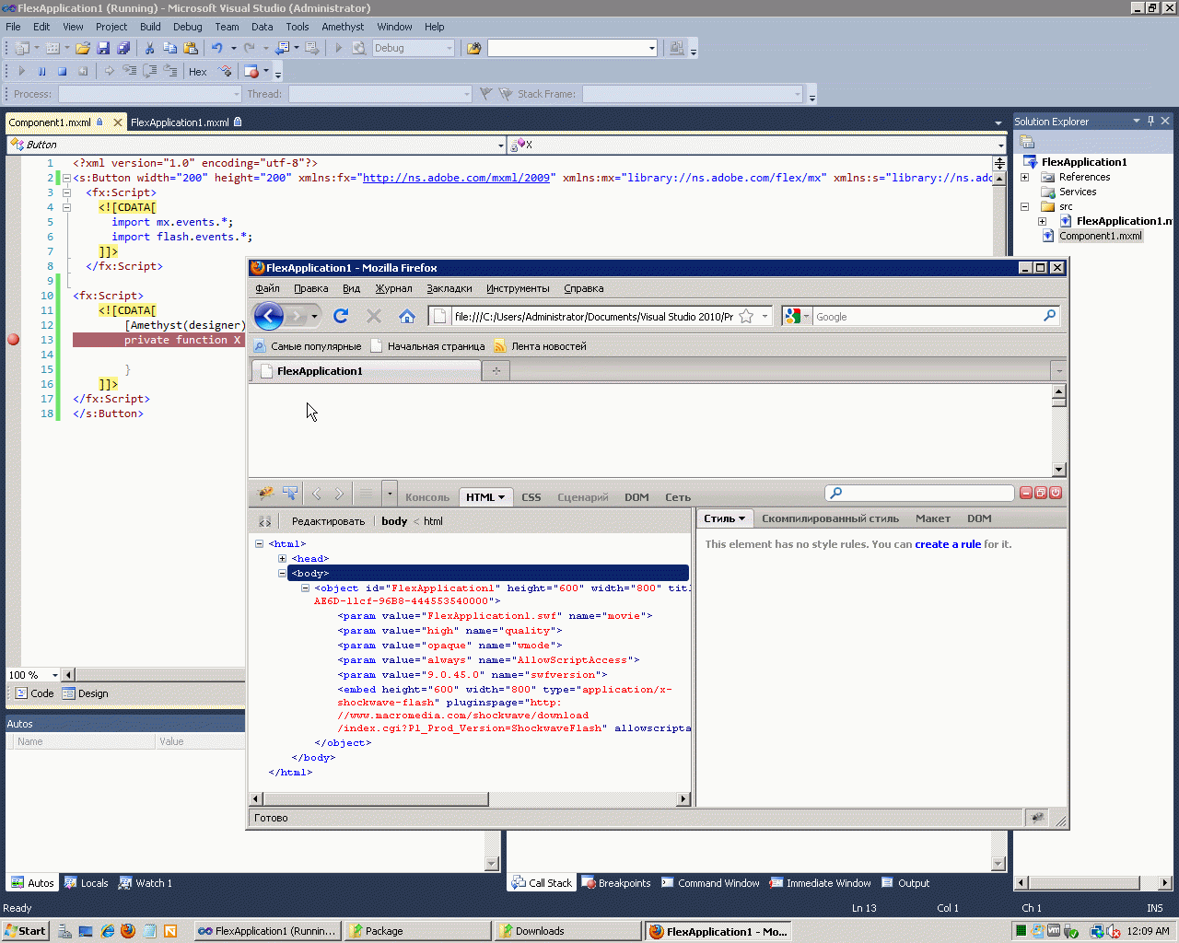Click Firefox back navigation arrow
The height and width of the screenshot is (943, 1179).
click(x=268, y=316)
